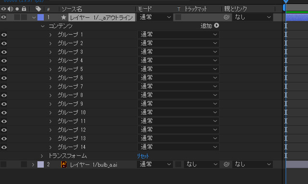Click the solo dot column header icon
Viewport: 308px width, 184px height.
coord(17,9)
